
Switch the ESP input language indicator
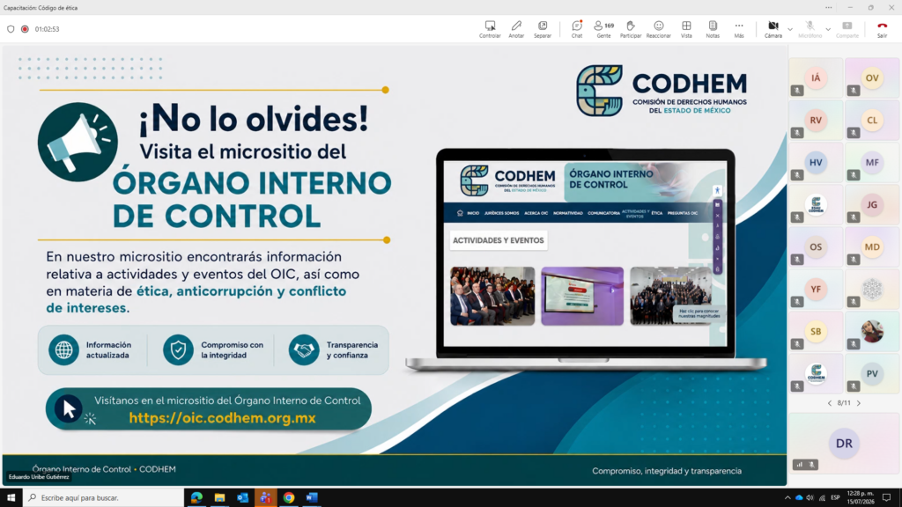point(835,498)
